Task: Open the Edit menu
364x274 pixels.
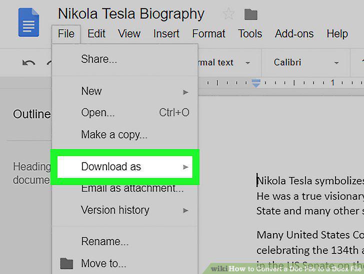Action: [96, 34]
